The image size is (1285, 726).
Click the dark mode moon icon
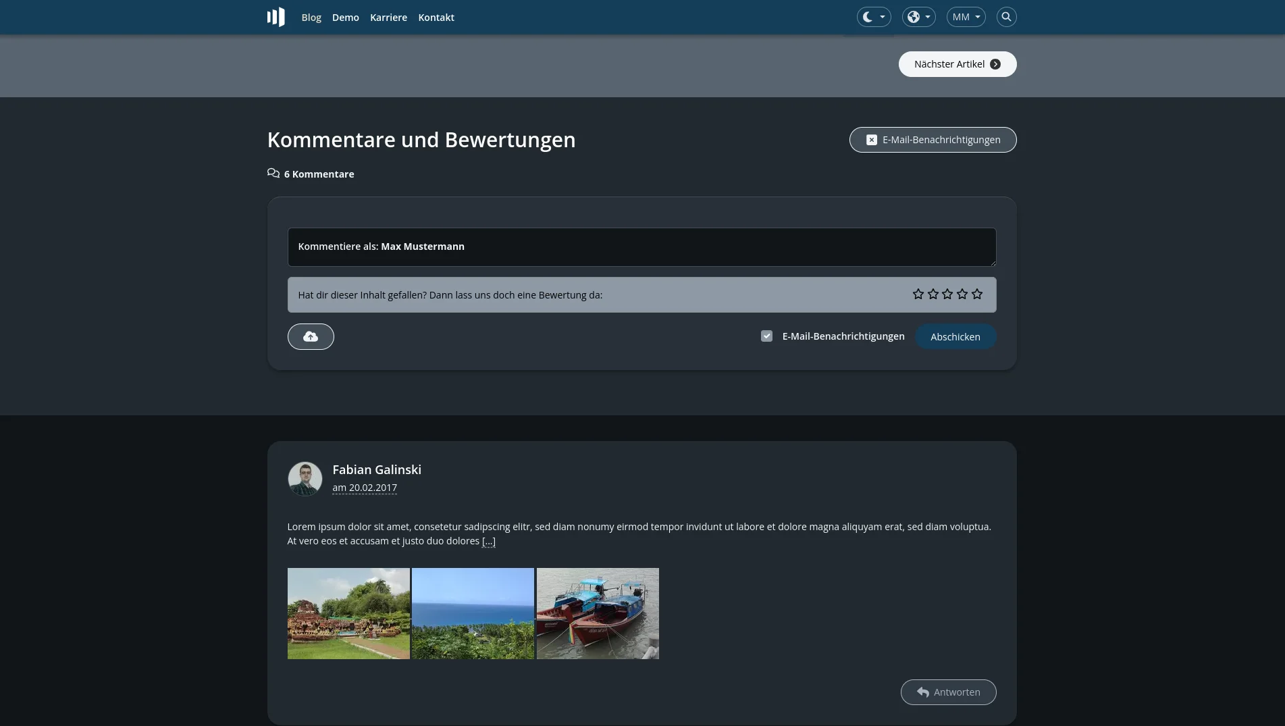(x=868, y=16)
